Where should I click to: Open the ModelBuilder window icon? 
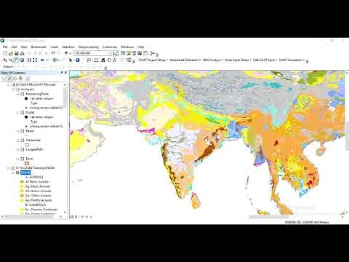pos(153,53)
